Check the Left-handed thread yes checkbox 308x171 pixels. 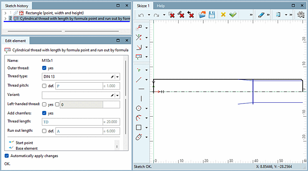[44, 104]
